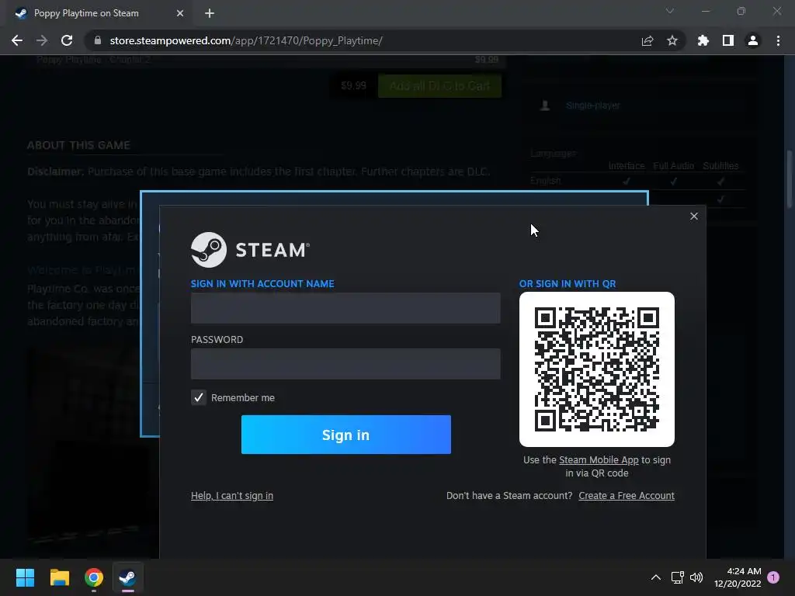Toggle the Chrome side panel icon
The image size is (795, 596).
(728, 40)
